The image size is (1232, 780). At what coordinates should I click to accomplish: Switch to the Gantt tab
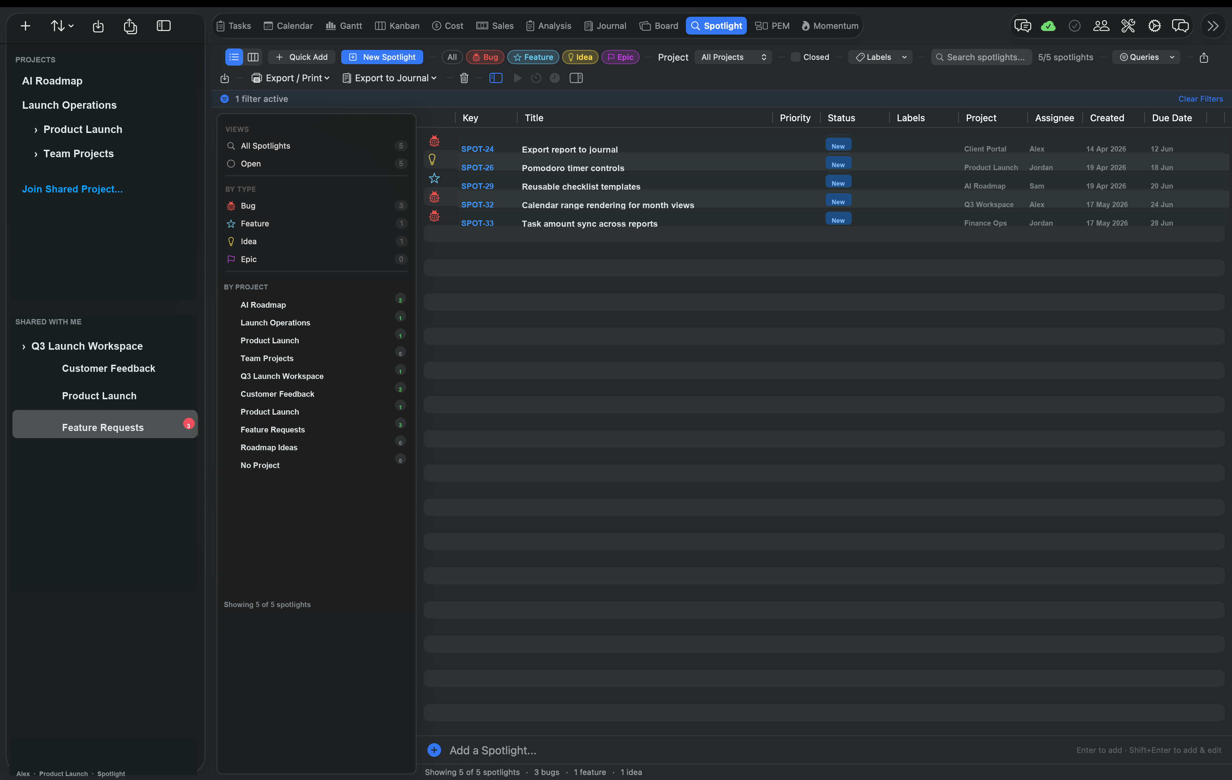pos(344,26)
